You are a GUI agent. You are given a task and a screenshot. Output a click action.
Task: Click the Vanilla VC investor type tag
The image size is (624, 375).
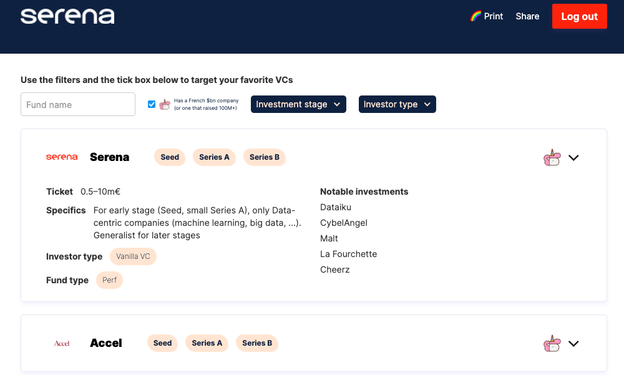(x=133, y=256)
